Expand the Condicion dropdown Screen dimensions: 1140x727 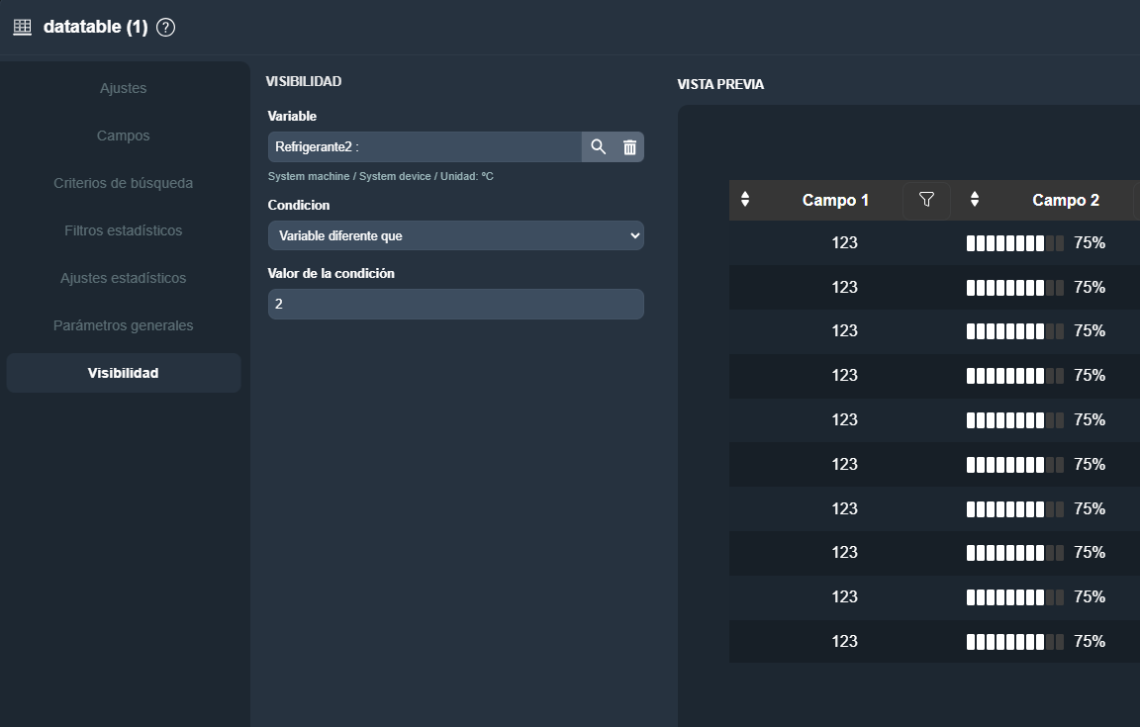tap(455, 235)
